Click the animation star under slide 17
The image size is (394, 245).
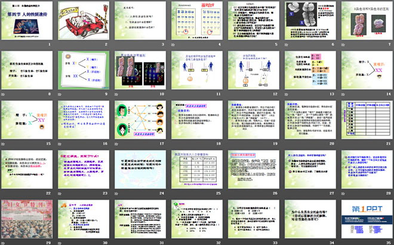[116, 144]
